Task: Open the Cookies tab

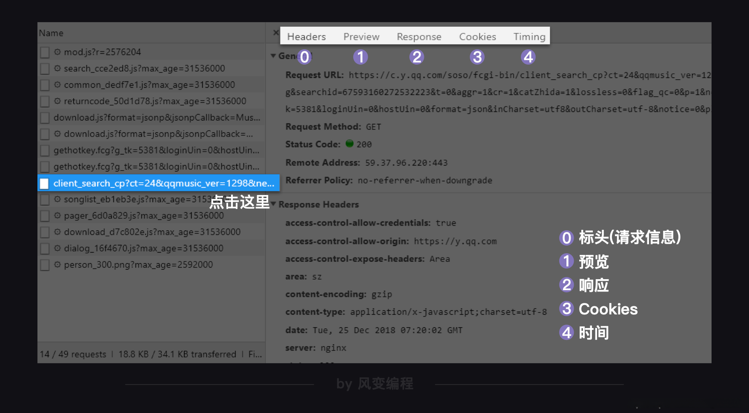Action: tap(477, 37)
